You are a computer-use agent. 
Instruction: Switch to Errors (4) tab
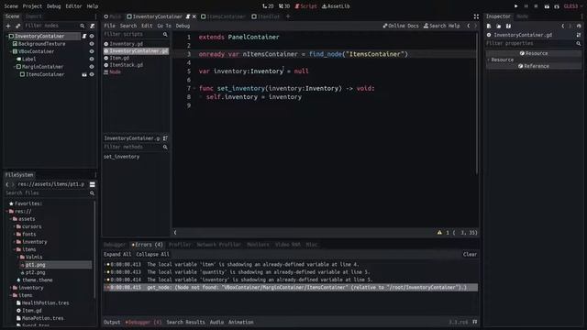[148, 245]
